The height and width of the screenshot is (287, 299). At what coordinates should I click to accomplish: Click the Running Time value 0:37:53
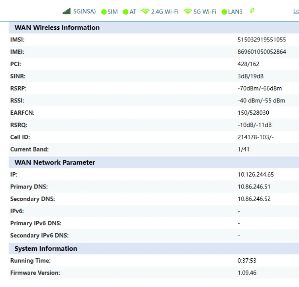(x=247, y=261)
